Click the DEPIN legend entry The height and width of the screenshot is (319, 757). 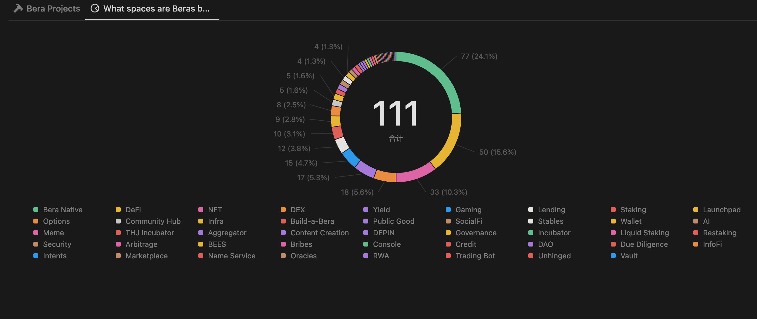point(379,233)
